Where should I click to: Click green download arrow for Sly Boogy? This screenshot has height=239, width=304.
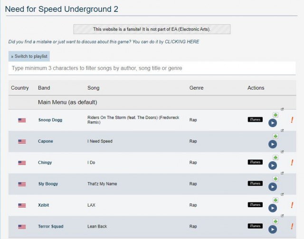point(275,179)
